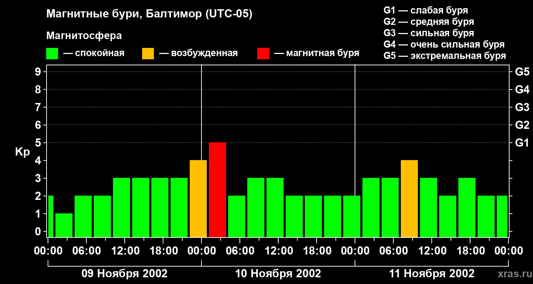
Task: Click the 'G5' tick label on the right axis
Action: pos(522,72)
